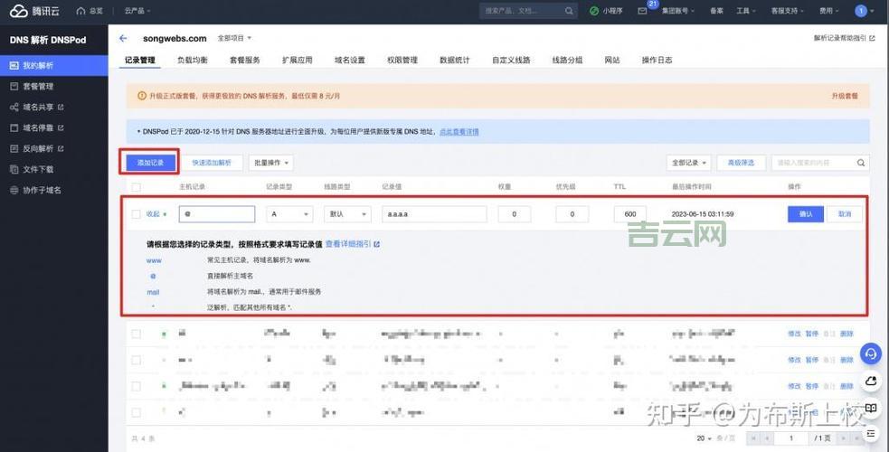Screen dimensions: 889x452
Task: Tick the checkbox of first blurred record row
Action: pyautogui.click(x=136, y=334)
